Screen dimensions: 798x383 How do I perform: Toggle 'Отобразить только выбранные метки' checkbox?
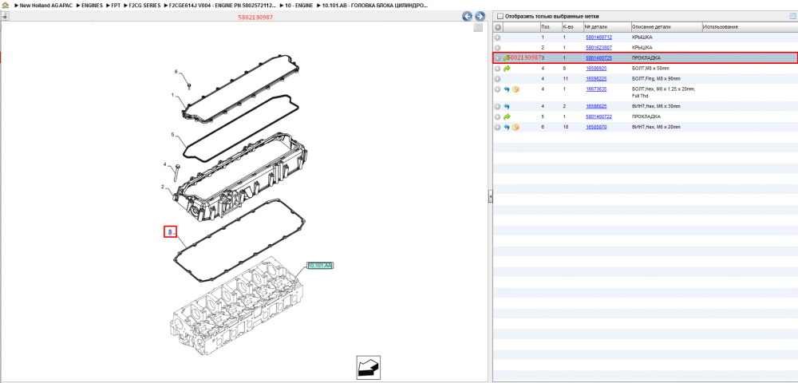coord(500,16)
